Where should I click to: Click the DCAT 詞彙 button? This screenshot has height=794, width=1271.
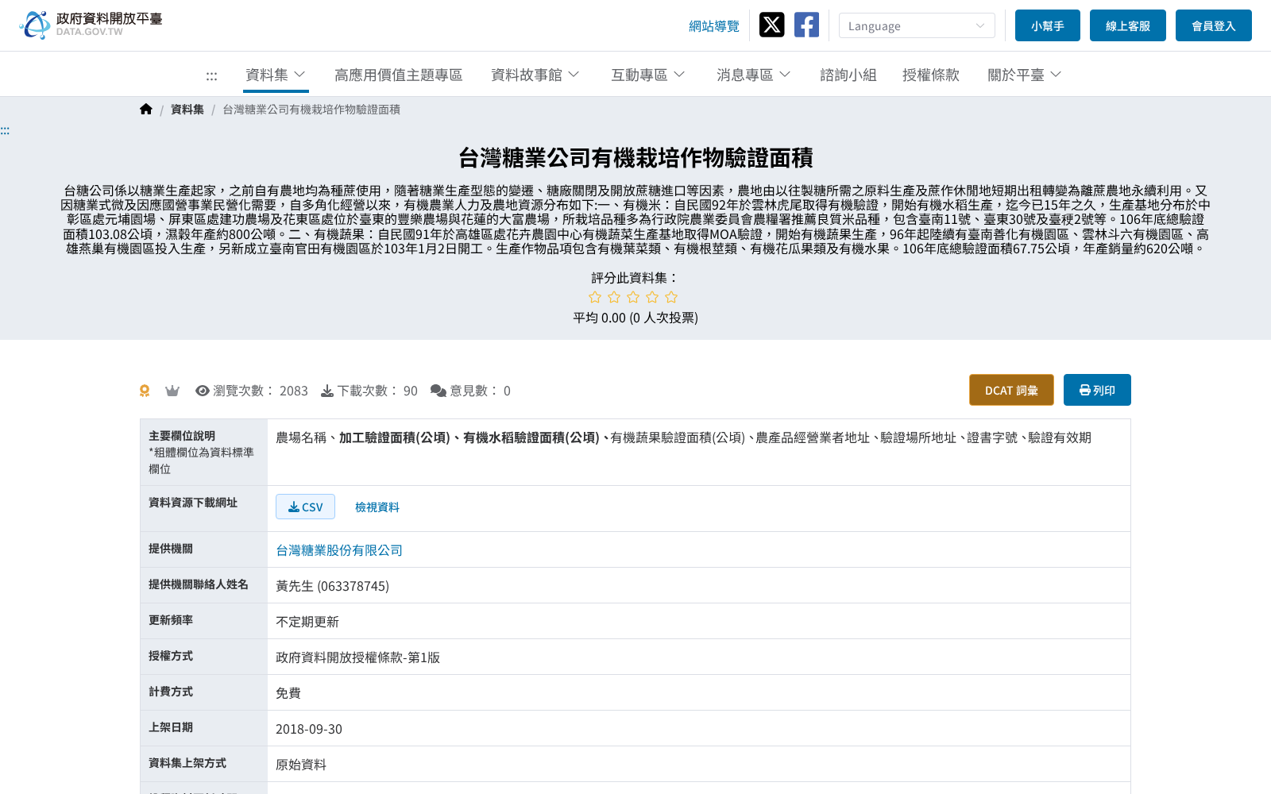1011,390
